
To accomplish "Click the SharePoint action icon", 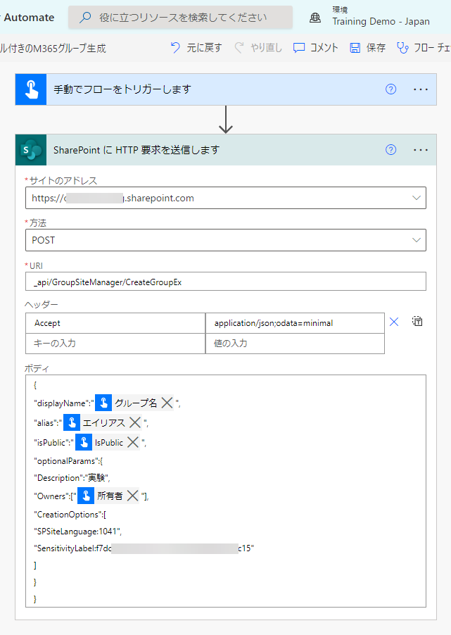I will 31,150.
